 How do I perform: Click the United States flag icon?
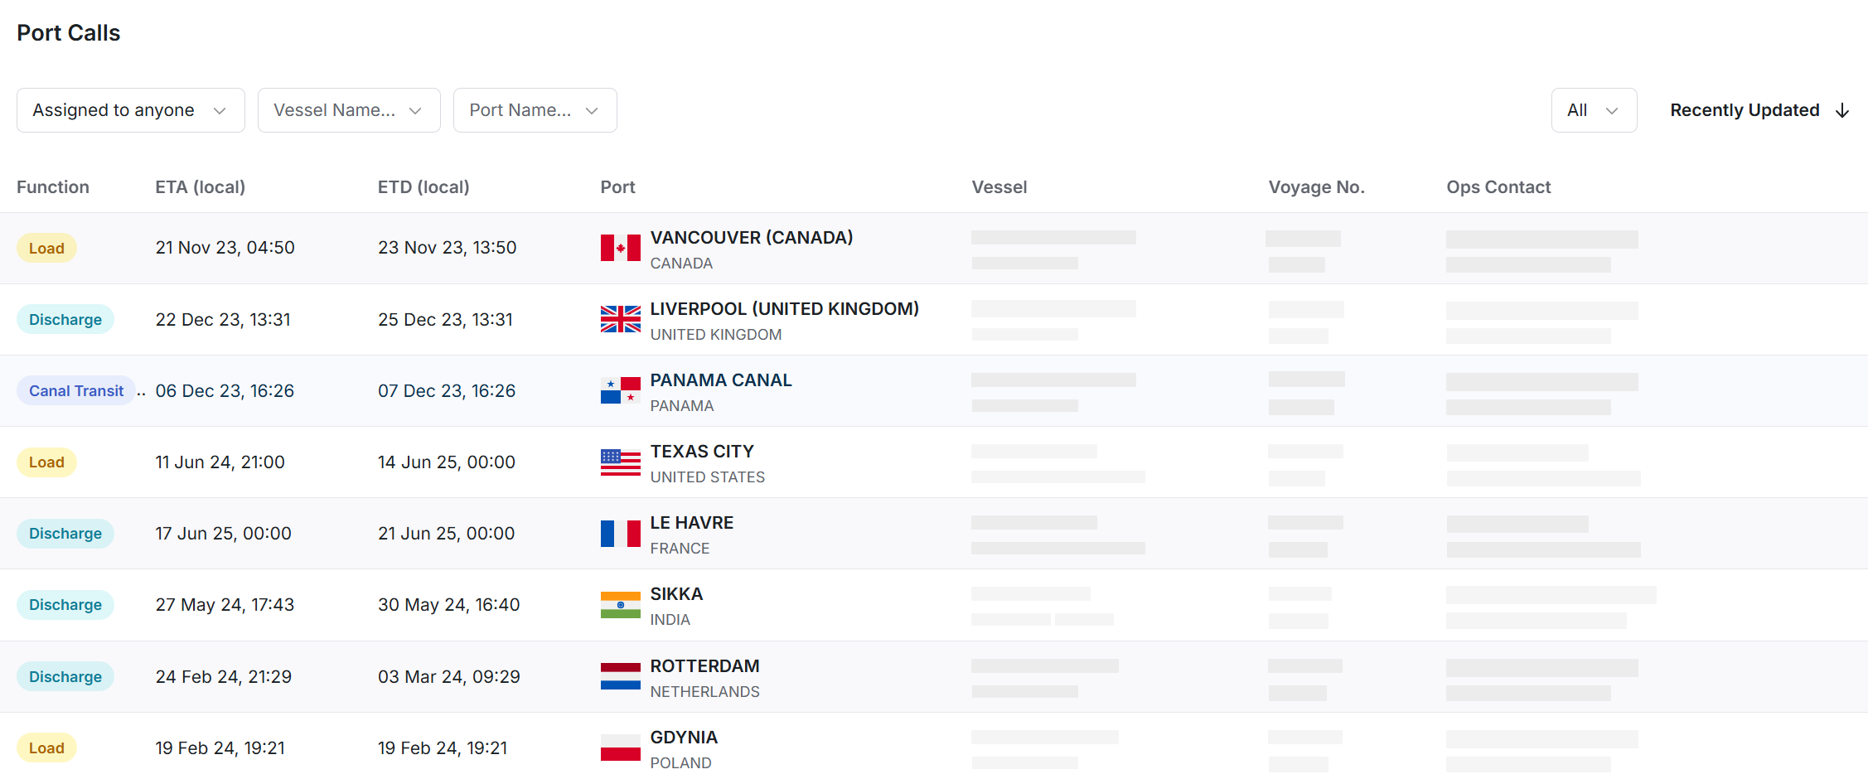pos(620,462)
